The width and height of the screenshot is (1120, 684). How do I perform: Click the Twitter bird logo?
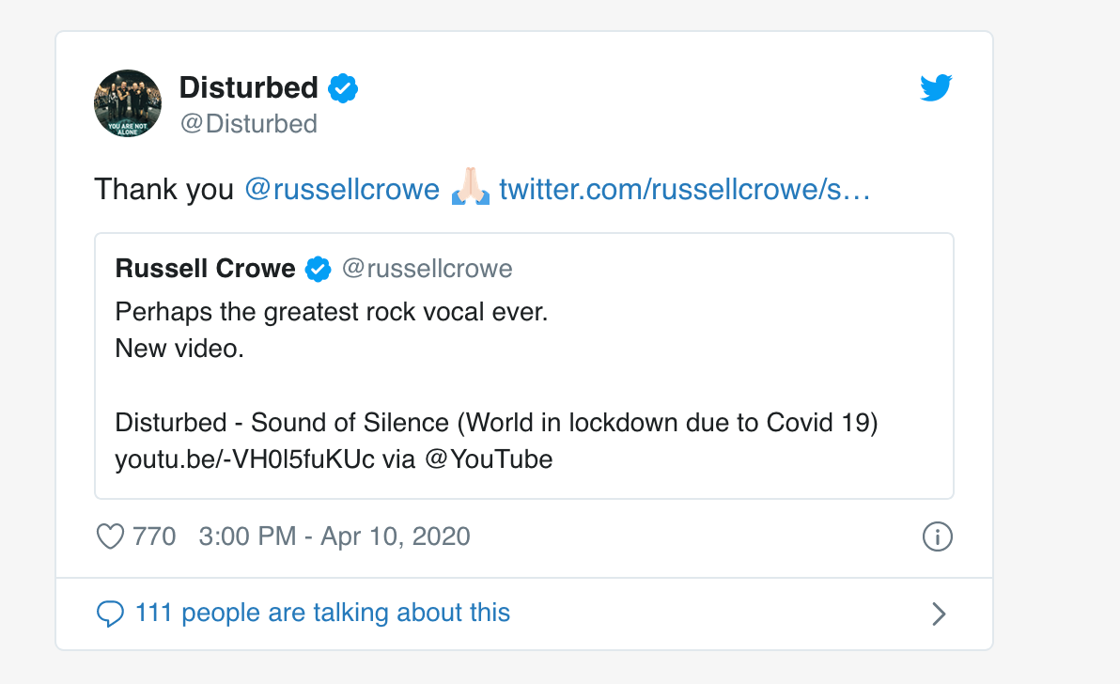[x=936, y=87]
